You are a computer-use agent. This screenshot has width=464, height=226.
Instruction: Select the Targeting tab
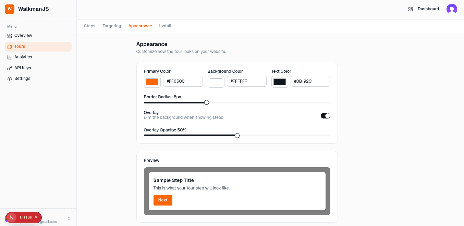point(112,26)
